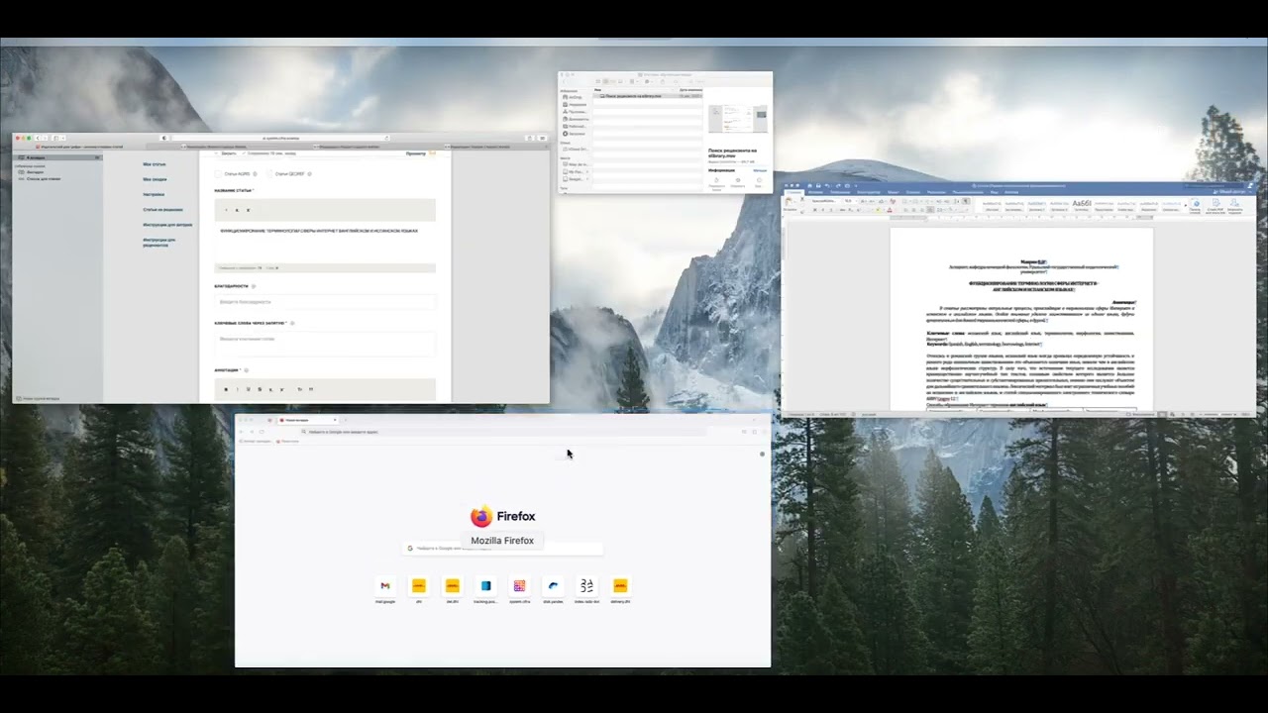Apply Bold in the Word ribbon
This screenshot has width=1268, height=713.
pos(814,210)
